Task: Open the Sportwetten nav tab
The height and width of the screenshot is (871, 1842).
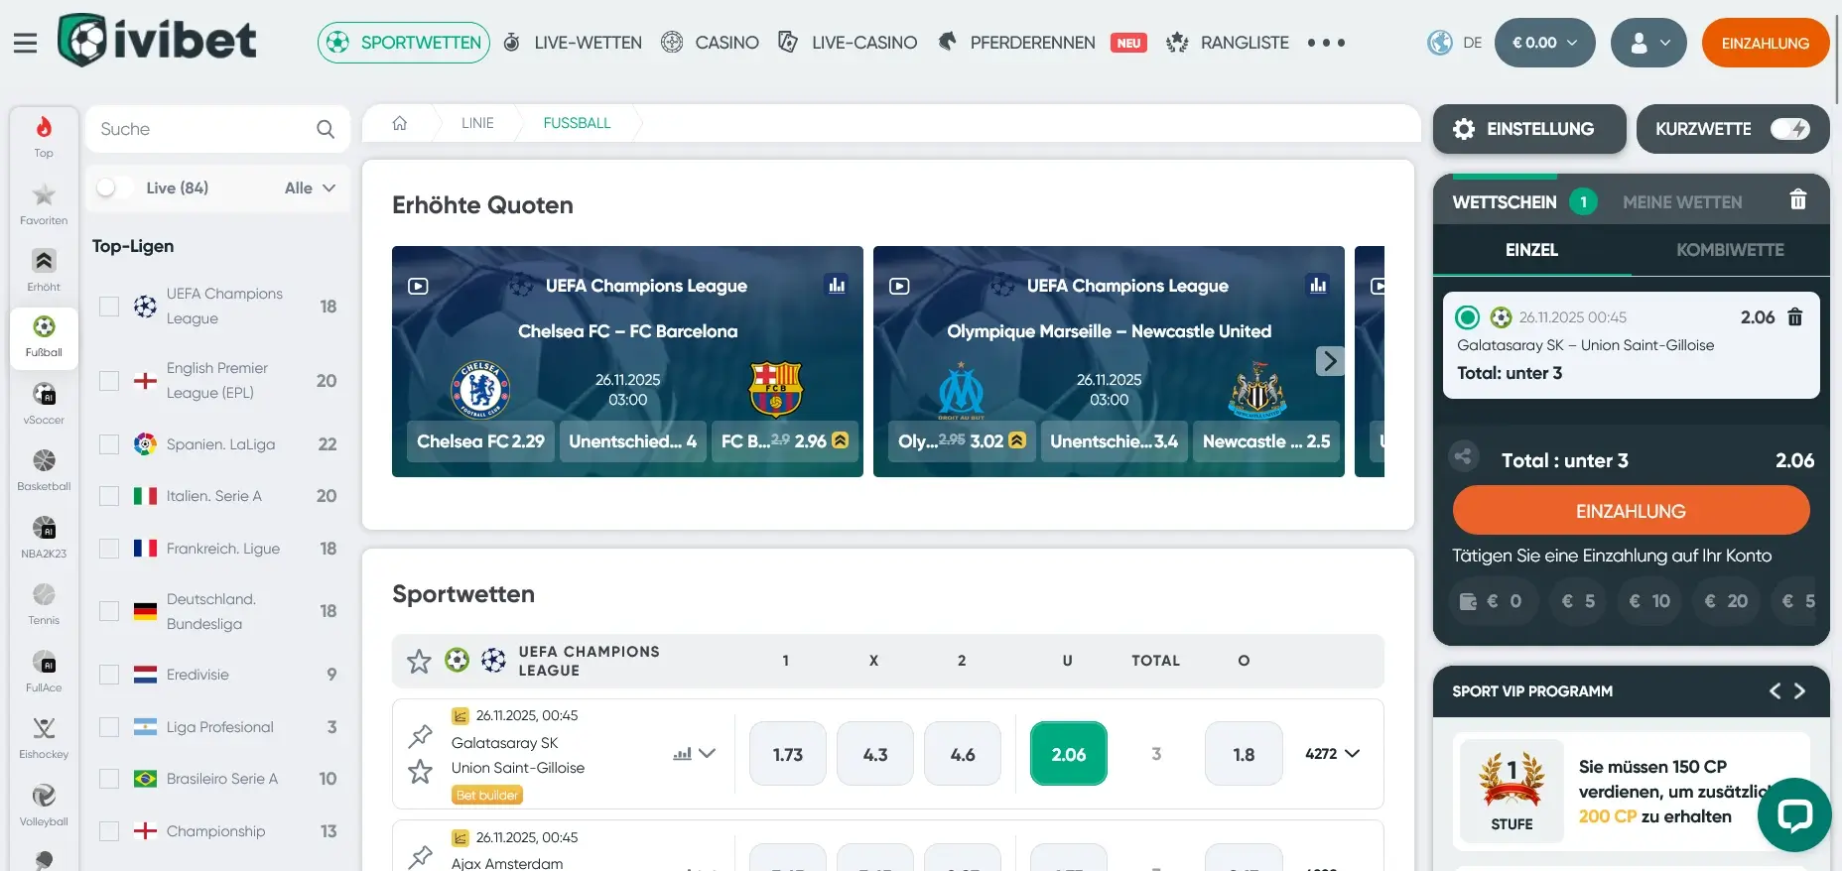Action: (404, 43)
